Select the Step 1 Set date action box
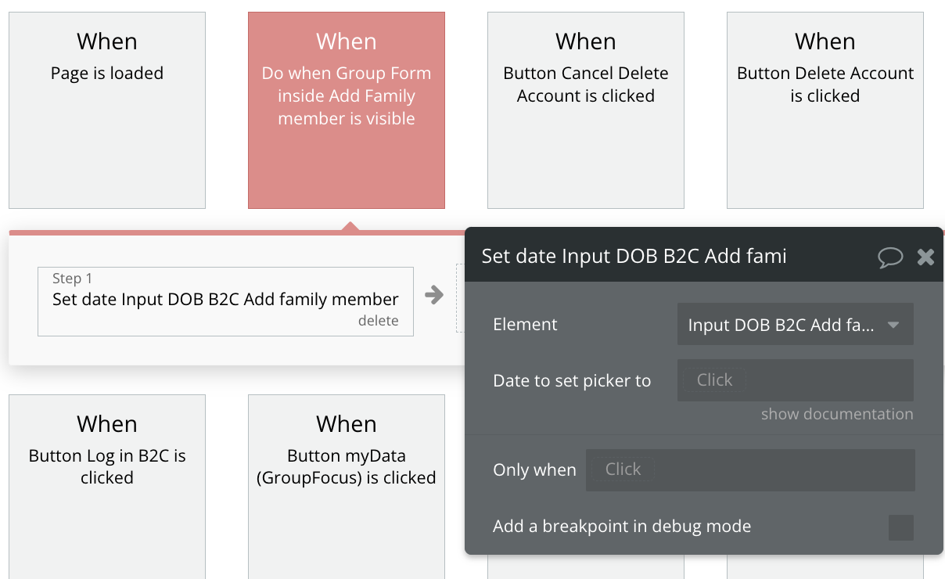Image resolution: width=945 pixels, height=579 pixels. [225, 301]
